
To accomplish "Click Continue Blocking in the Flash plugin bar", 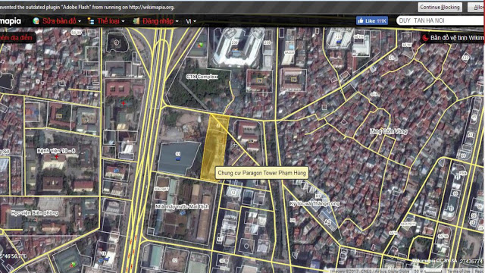I will (440, 7).
